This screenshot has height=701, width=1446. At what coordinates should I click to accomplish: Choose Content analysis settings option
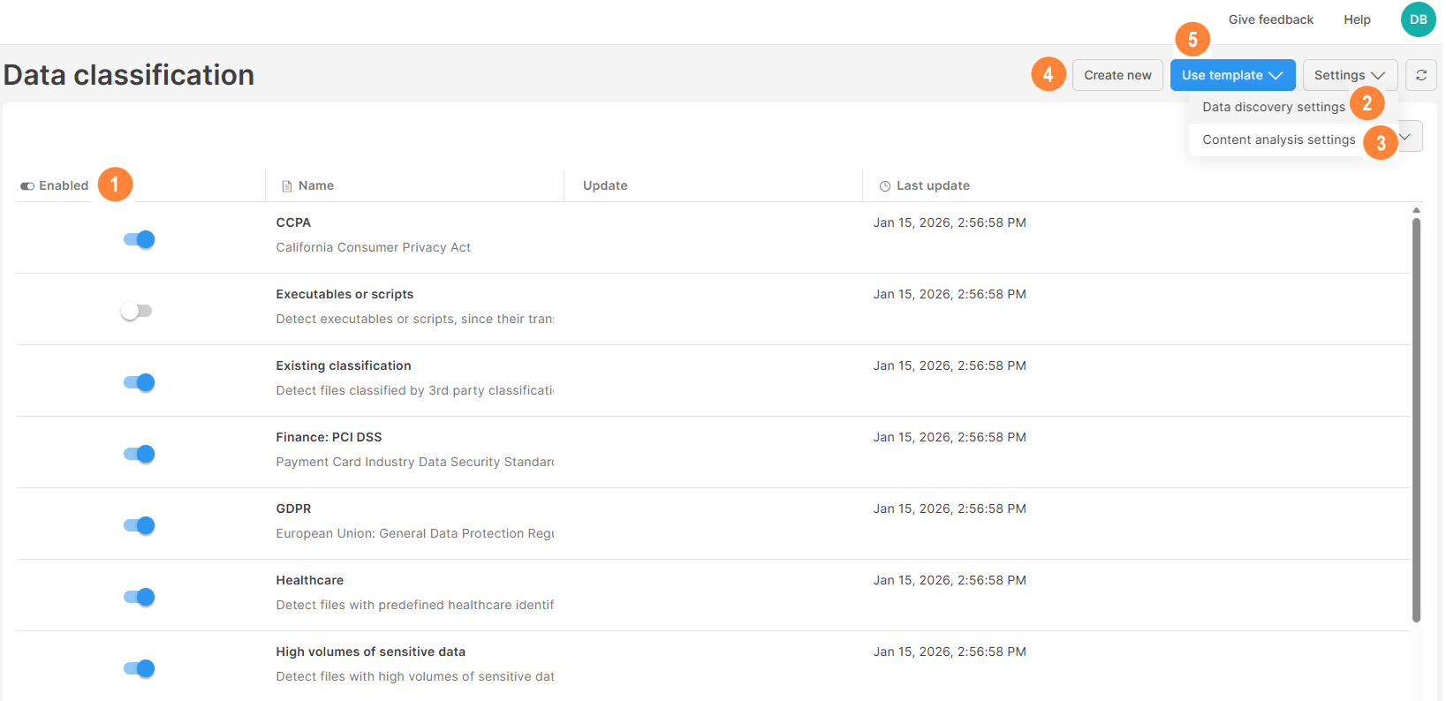point(1278,139)
